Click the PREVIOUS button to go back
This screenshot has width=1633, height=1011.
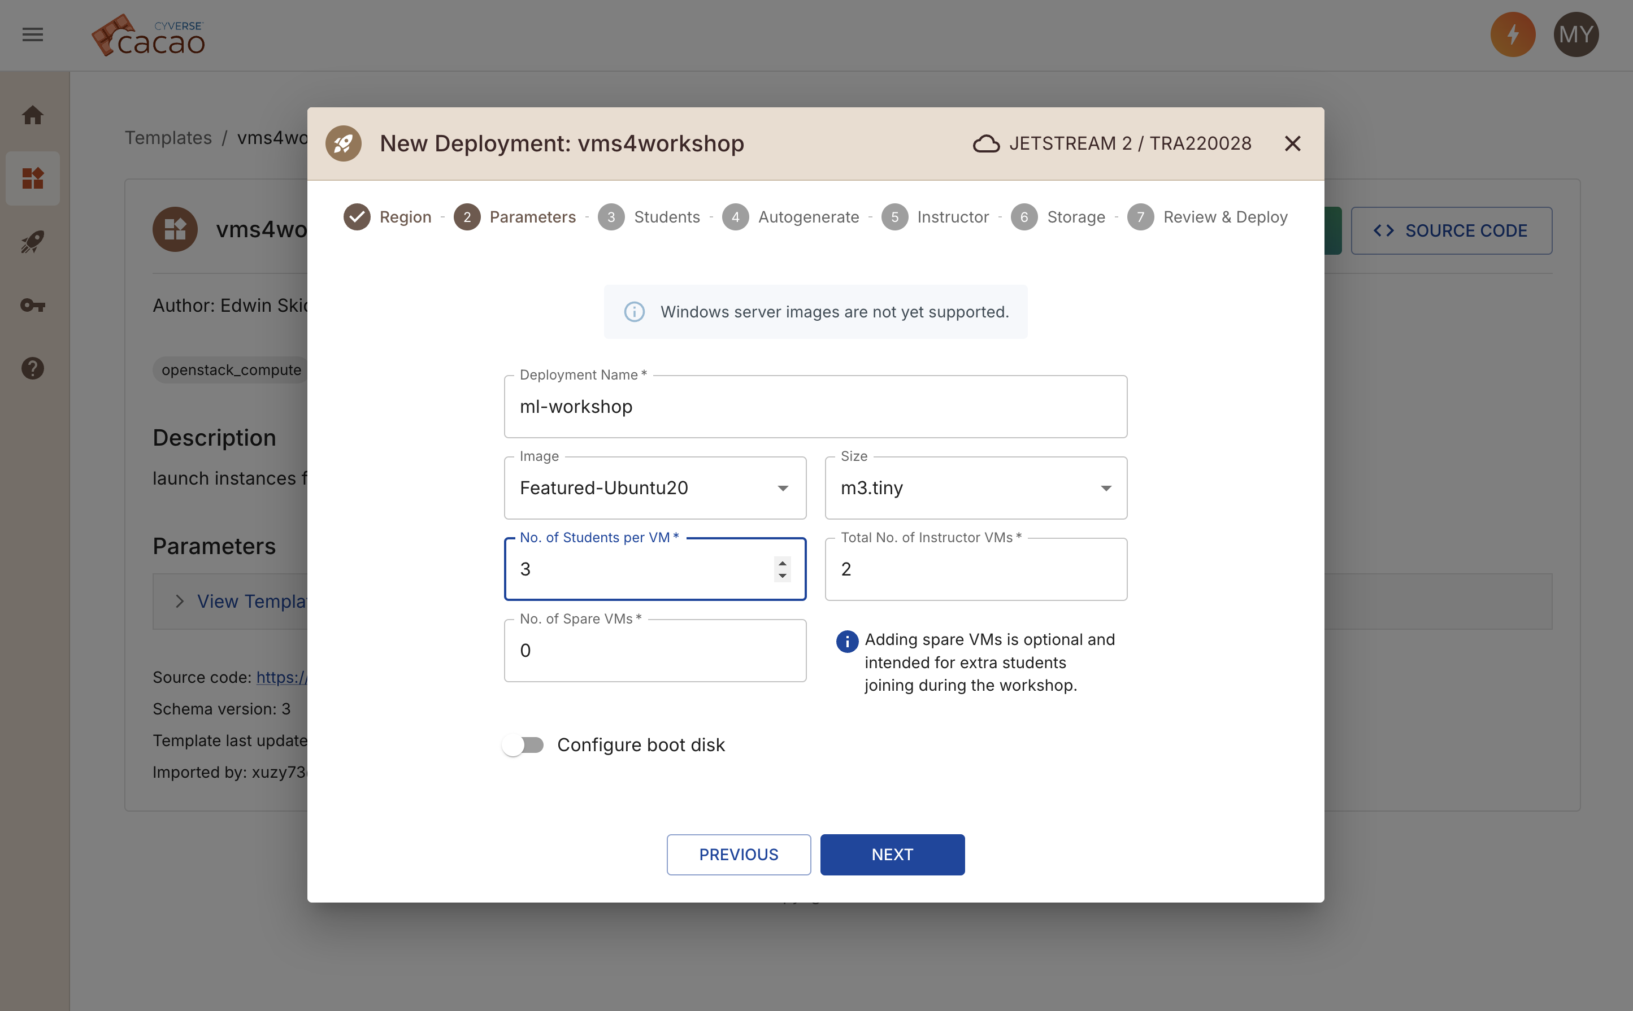pos(739,855)
